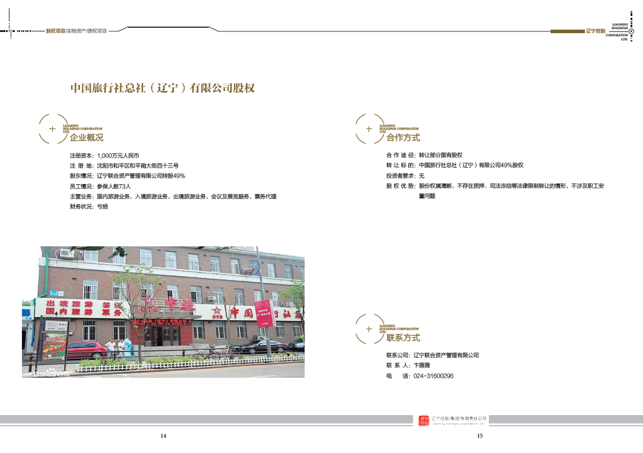The width and height of the screenshot is (643, 453).
Task: Click the plus circle icon beside 合作方式
Action: (369, 128)
